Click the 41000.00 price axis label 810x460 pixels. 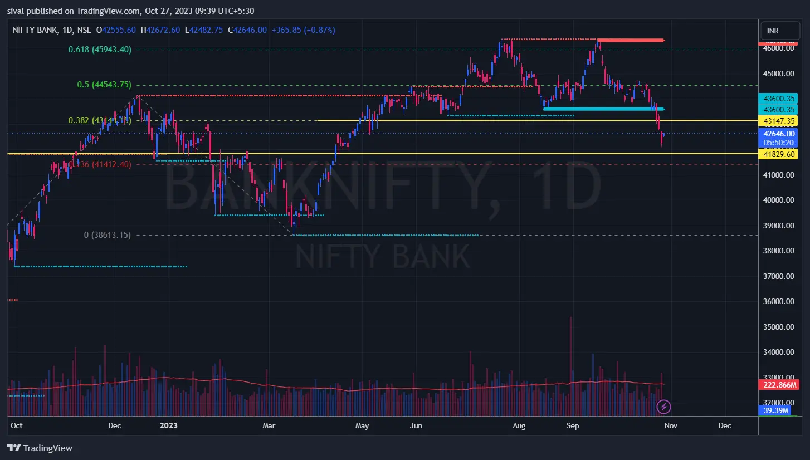(x=779, y=175)
